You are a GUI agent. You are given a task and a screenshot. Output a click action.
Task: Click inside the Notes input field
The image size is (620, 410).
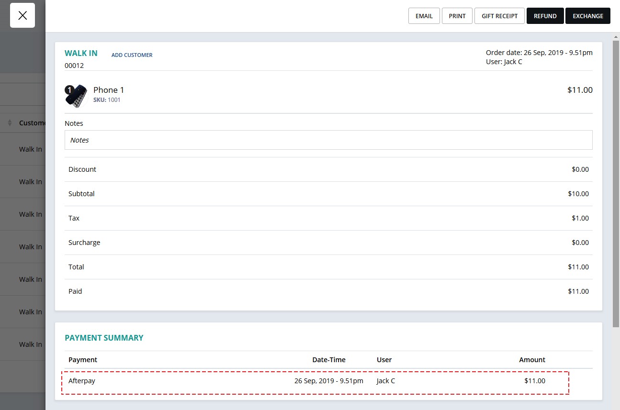pos(328,140)
